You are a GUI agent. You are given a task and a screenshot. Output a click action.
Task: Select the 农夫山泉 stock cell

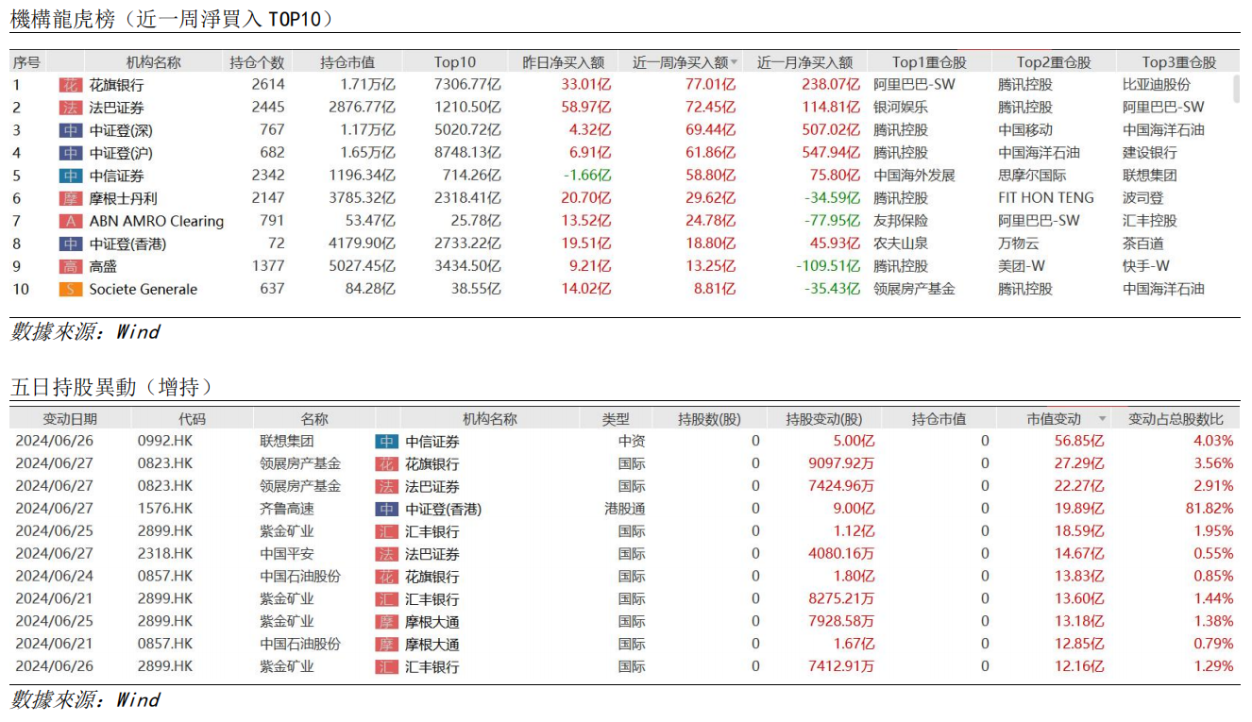tap(901, 243)
